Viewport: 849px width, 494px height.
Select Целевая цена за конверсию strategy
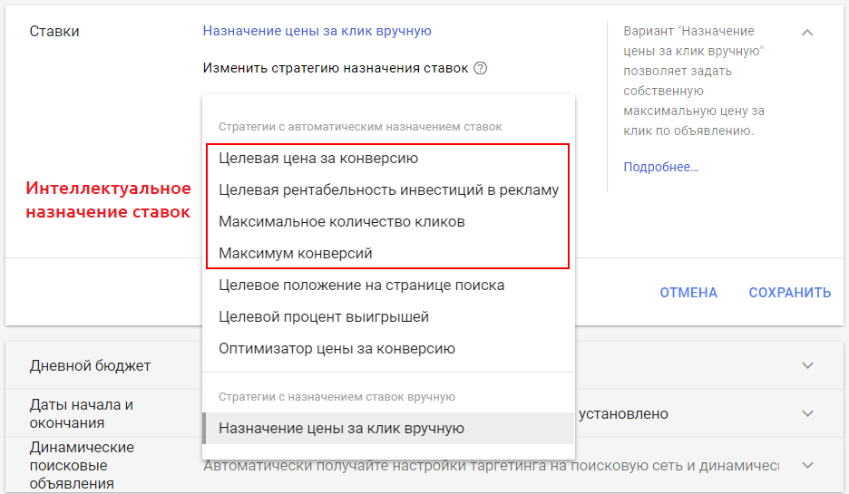point(318,158)
